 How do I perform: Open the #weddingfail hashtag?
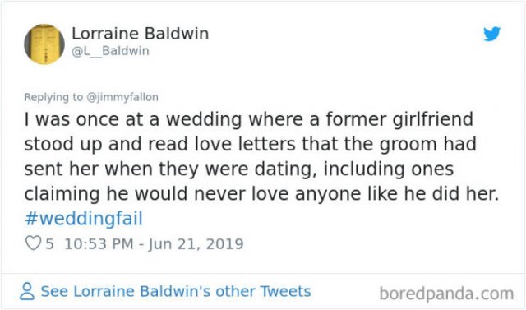click(x=84, y=219)
